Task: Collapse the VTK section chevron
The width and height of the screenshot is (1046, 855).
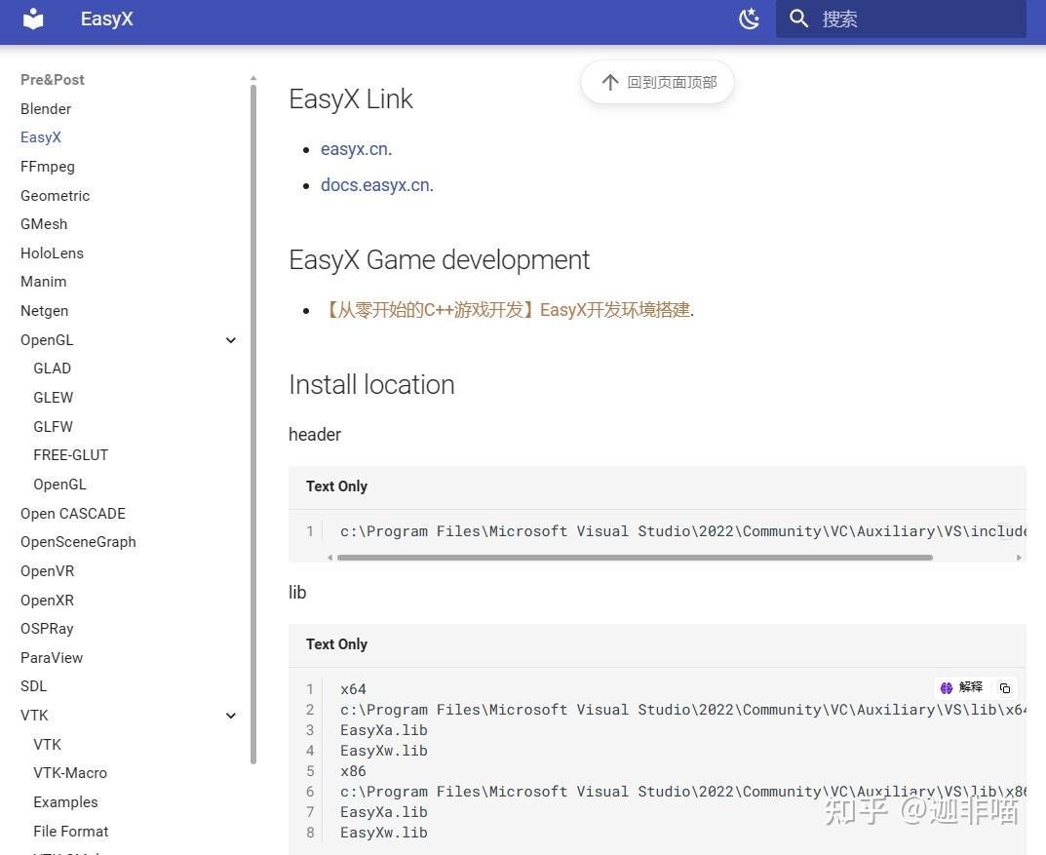Action: (x=231, y=716)
